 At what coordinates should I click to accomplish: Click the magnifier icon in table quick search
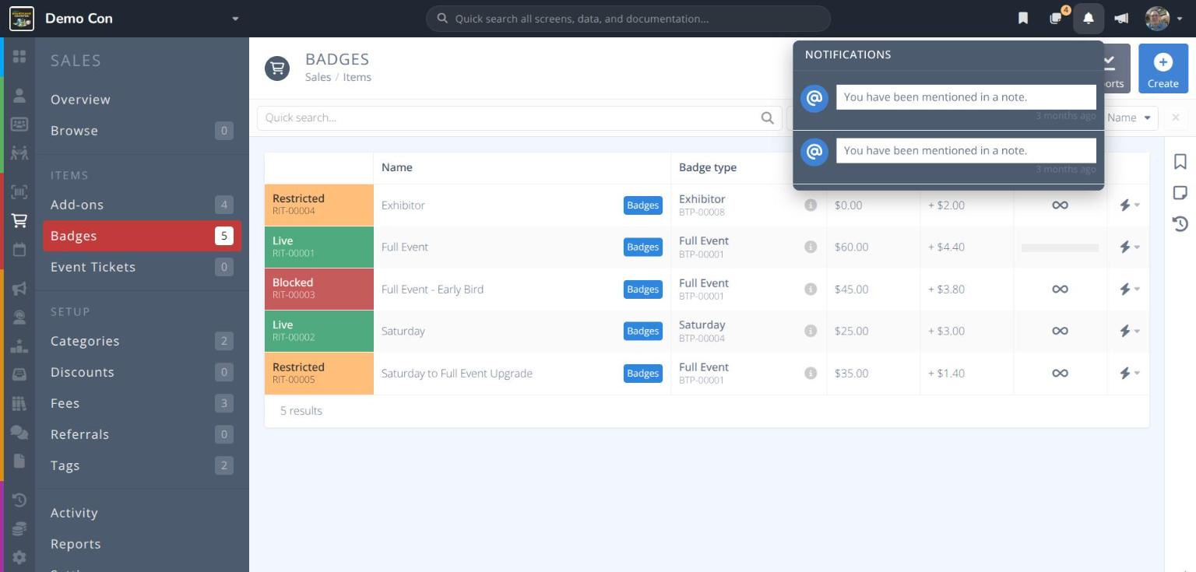point(768,118)
